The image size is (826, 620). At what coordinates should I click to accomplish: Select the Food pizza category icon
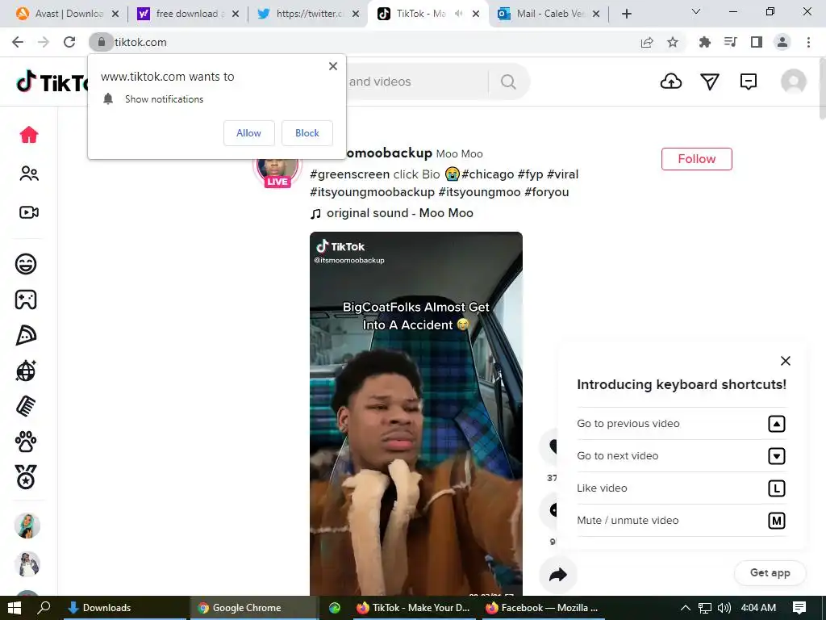pyautogui.click(x=26, y=335)
